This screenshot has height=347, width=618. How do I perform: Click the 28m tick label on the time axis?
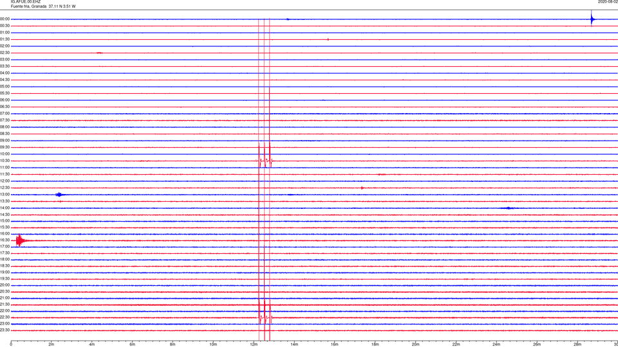(x=577, y=344)
